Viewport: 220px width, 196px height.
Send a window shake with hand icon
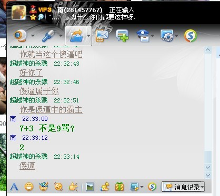pyautogui.click(x=73, y=187)
